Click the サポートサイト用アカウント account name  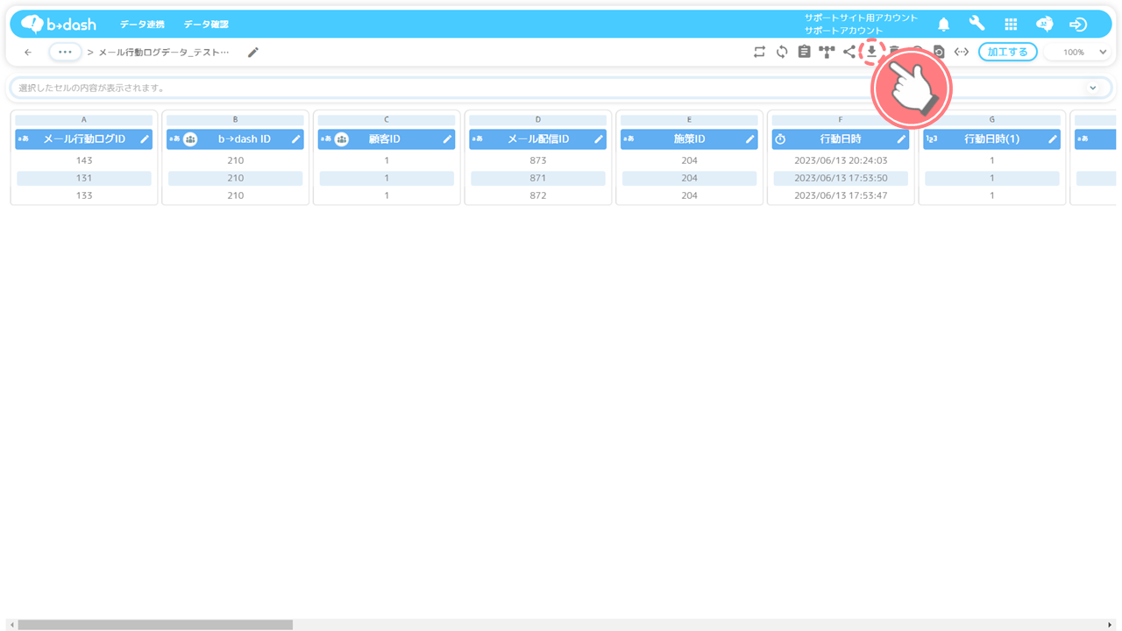pos(861,18)
